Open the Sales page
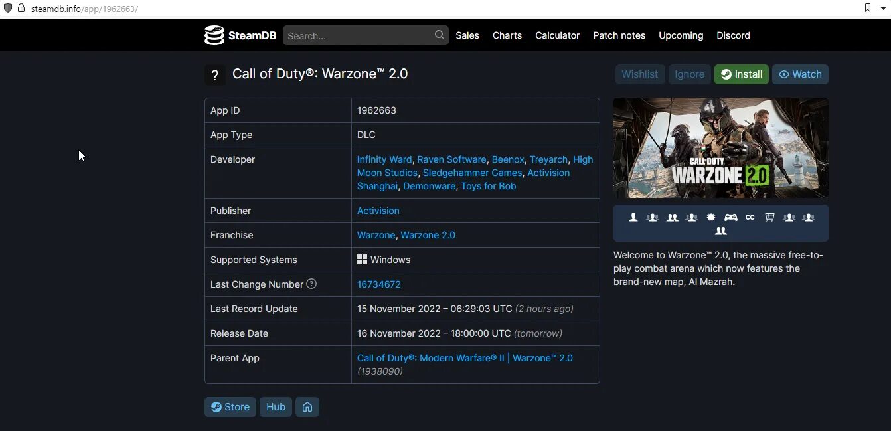The image size is (891, 431). [x=467, y=35]
